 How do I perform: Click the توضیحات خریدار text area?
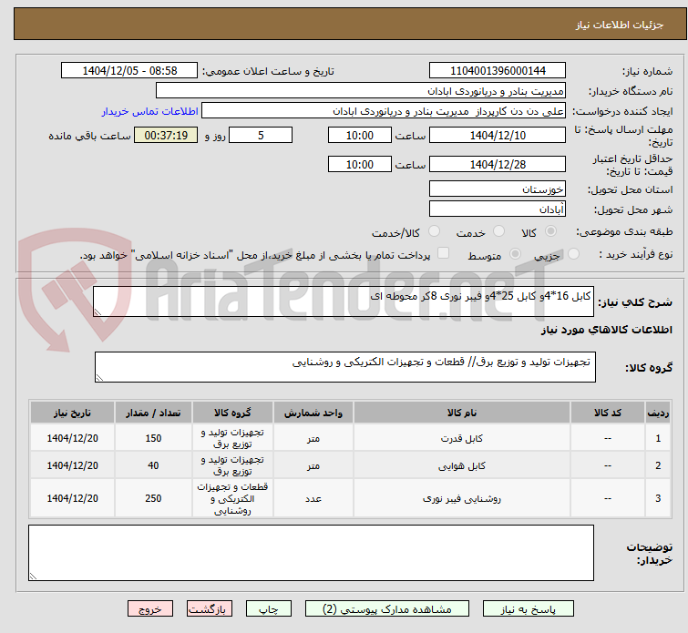tap(311, 553)
